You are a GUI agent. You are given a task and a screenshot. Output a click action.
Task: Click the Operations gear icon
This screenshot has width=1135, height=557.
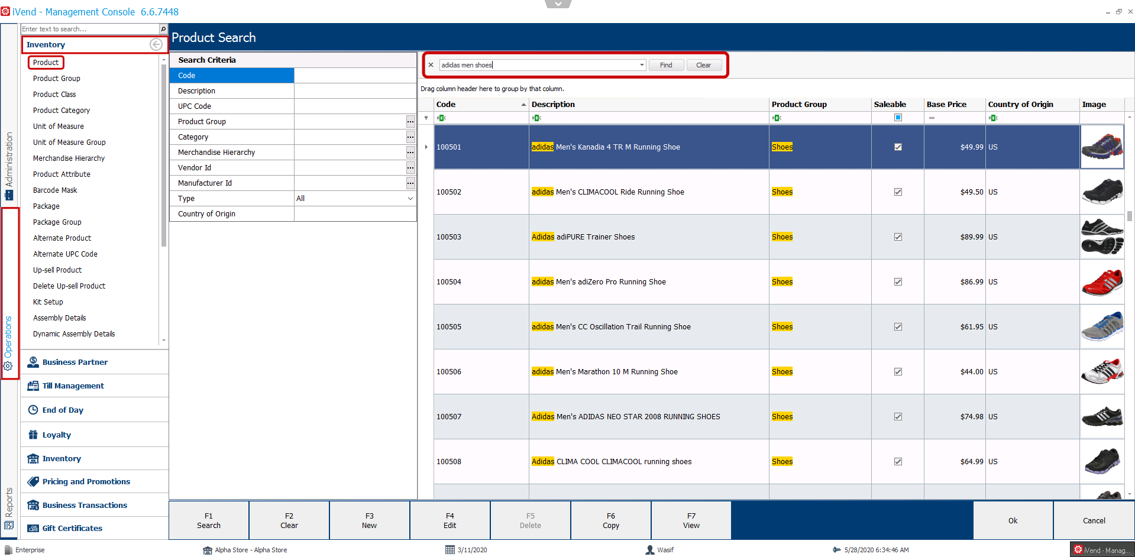(8, 366)
